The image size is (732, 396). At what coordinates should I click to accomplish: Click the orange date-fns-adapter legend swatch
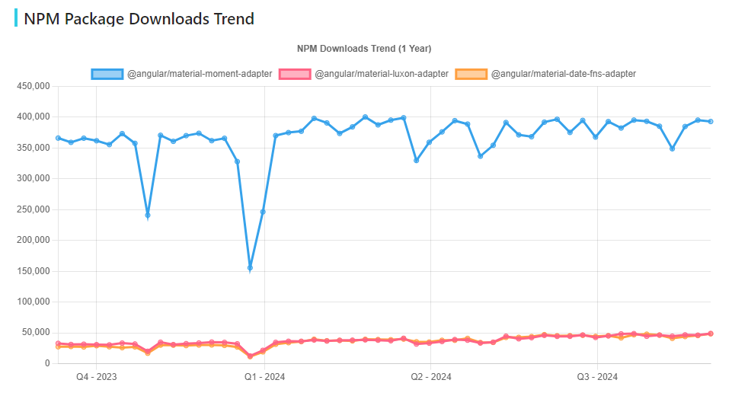point(471,74)
